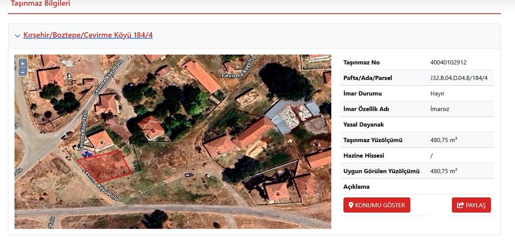
Task: Select the red outlined parcel on map
Action: pos(105,167)
